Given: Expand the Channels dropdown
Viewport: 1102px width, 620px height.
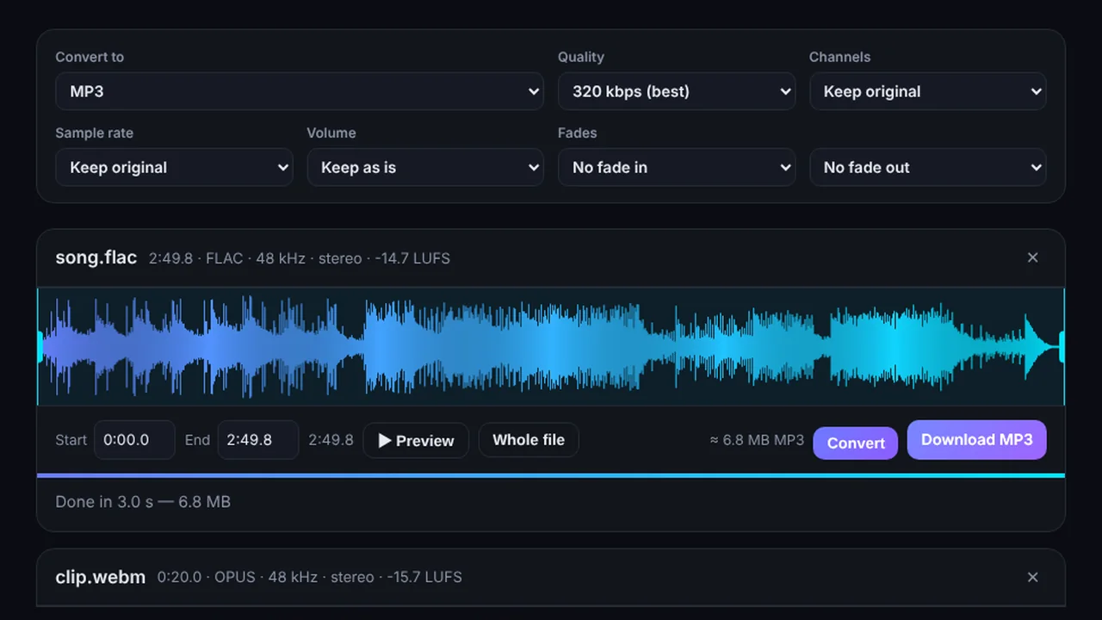Looking at the screenshot, I should tap(928, 91).
